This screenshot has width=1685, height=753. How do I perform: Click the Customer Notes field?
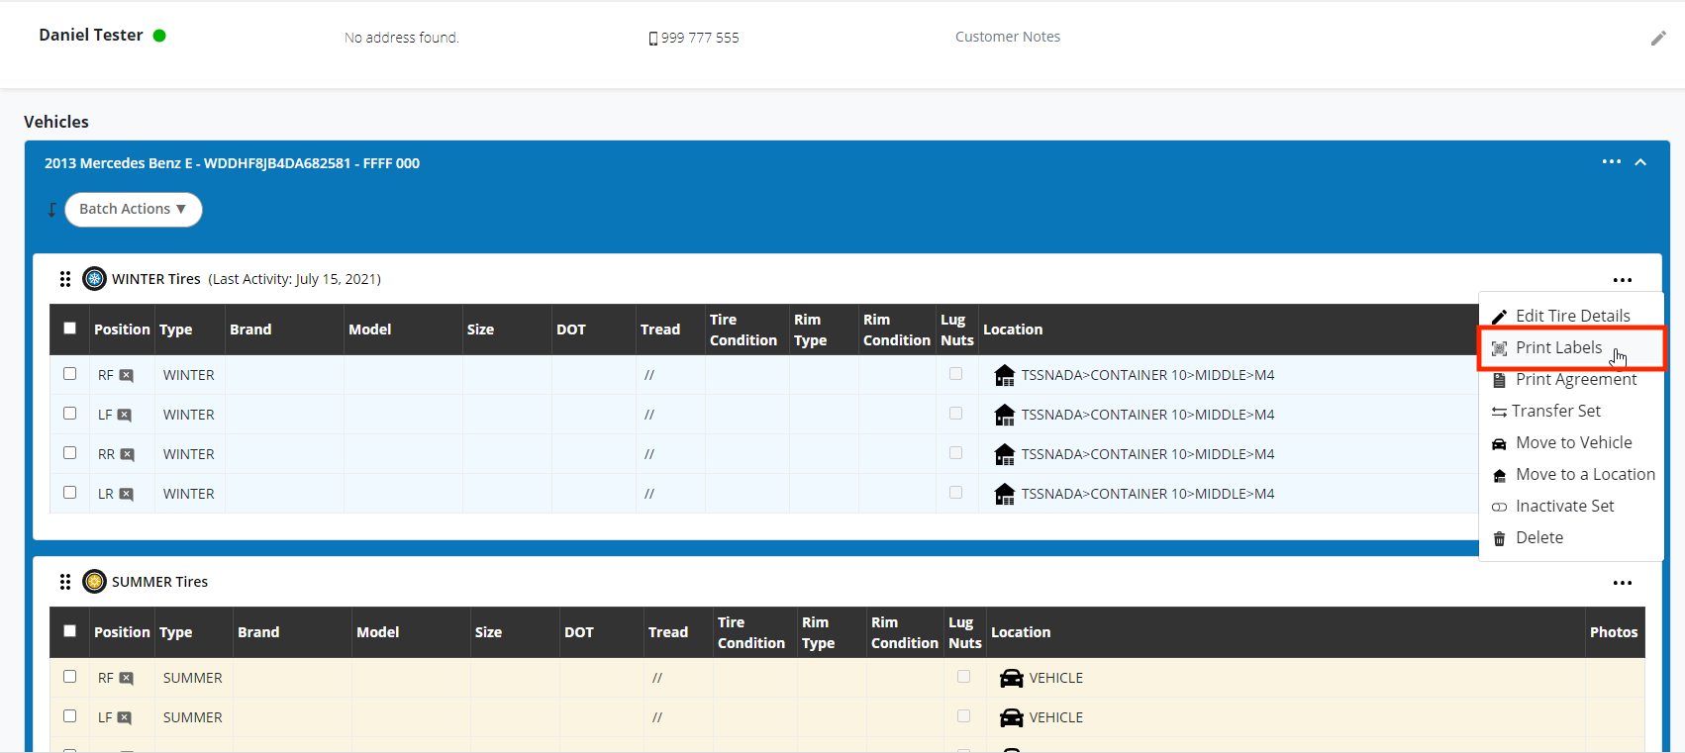point(1008,37)
